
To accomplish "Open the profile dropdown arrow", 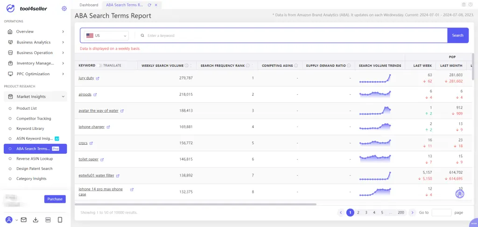I will [16, 220].
